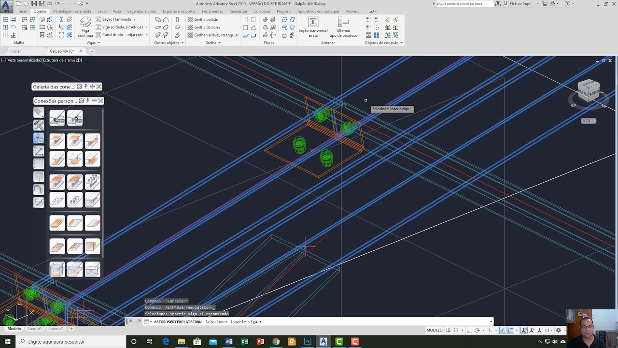Open the Legendas e cotas ribbon tab
The width and height of the screenshot is (618, 348).
tap(142, 11)
